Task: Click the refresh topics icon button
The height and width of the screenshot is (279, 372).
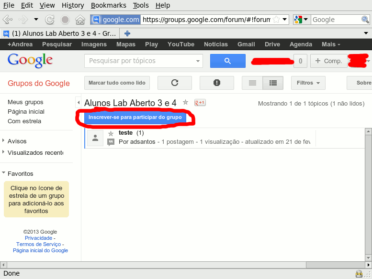Action: 175,83
